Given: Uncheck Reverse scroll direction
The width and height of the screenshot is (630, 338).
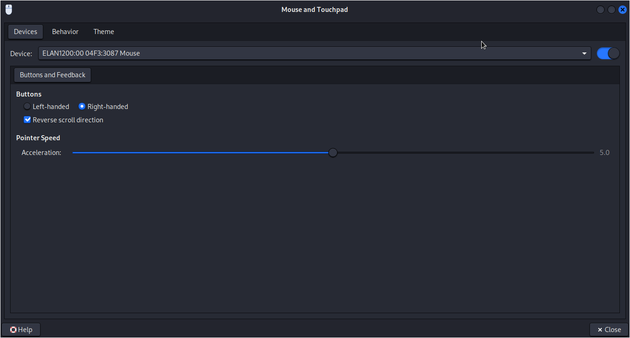Looking at the screenshot, I should pyautogui.click(x=27, y=120).
